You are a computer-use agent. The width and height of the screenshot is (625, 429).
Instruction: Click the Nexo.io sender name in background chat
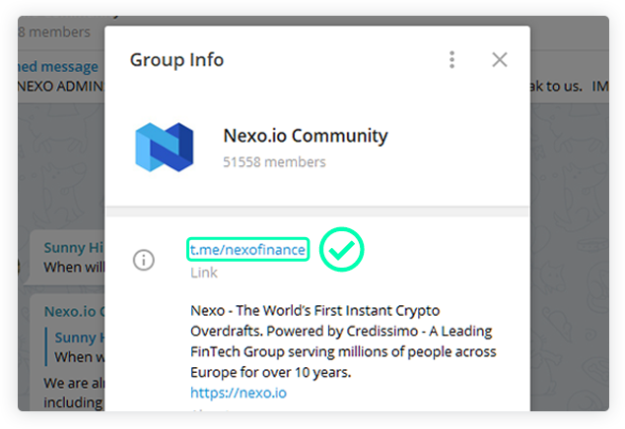tap(74, 311)
